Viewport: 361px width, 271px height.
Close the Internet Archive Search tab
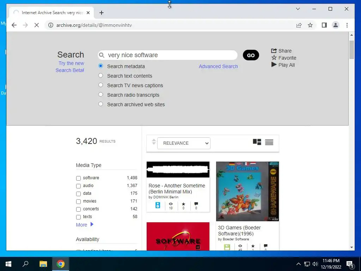pos(88,13)
